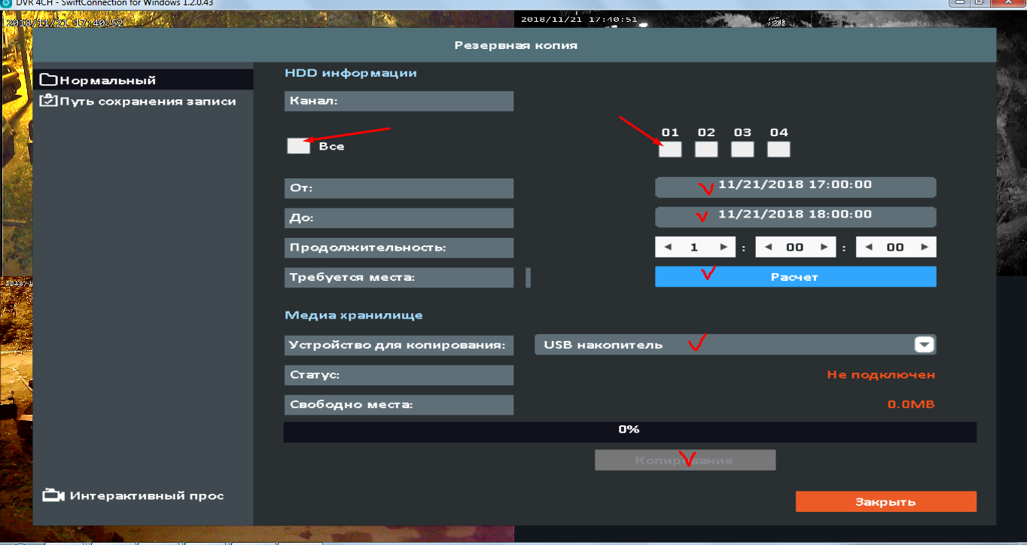Click the Копирование copy button

tap(684, 460)
